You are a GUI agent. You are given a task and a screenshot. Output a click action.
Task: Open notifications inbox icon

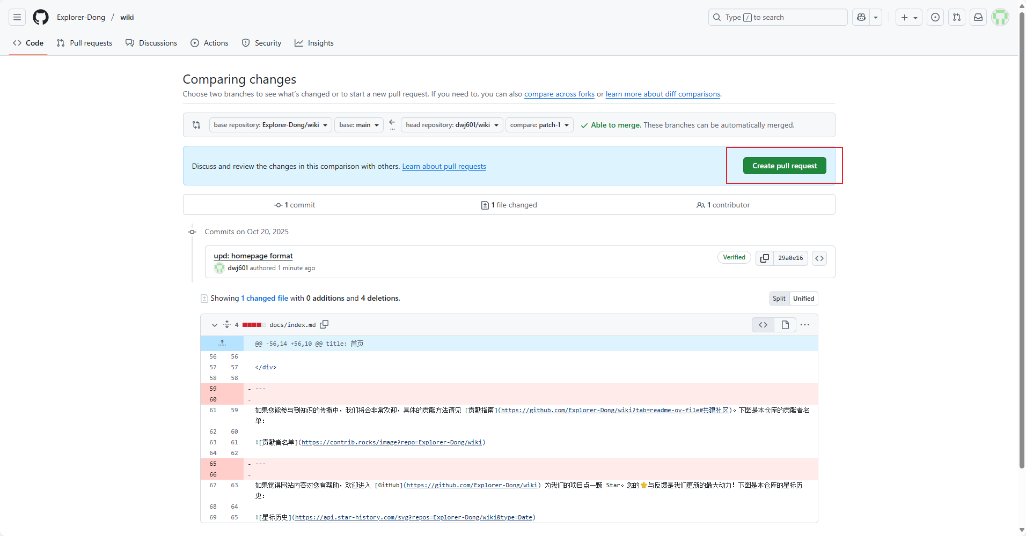pos(978,17)
